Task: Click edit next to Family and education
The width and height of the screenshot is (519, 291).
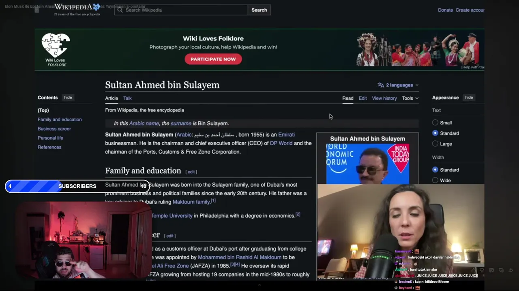Action: [191, 172]
